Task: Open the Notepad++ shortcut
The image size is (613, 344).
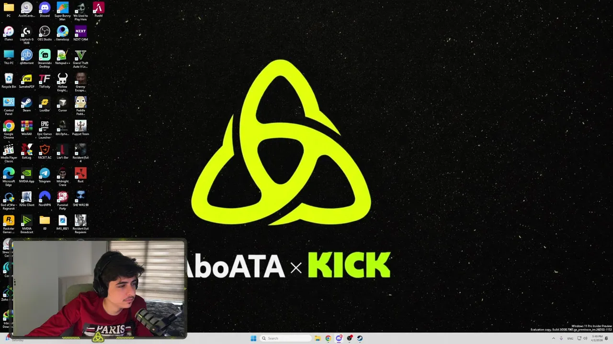Action: point(62,57)
